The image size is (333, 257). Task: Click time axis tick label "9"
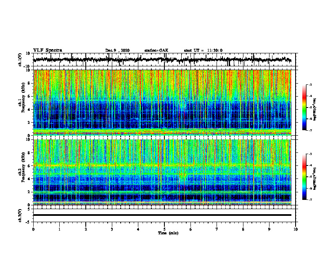(269, 229)
